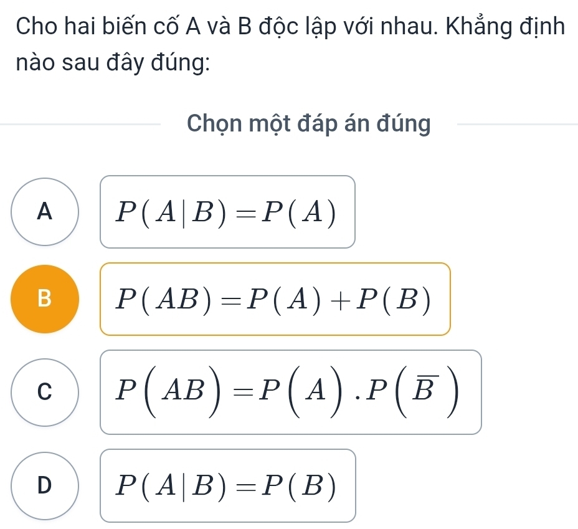Click the gray-outlined letter C badge
This screenshot has height=529, width=578.
click(44, 391)
